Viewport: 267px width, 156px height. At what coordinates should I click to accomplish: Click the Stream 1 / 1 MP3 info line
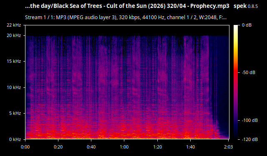point(126,17)
